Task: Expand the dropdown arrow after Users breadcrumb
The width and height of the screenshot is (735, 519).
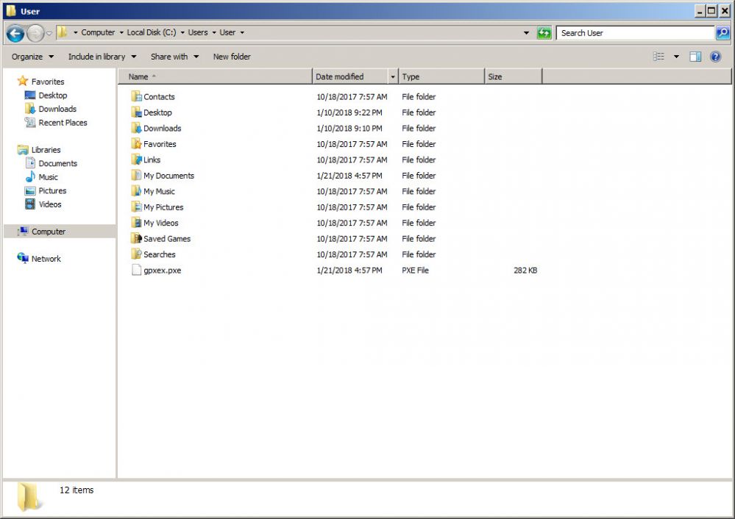Action: pos(214,33)
